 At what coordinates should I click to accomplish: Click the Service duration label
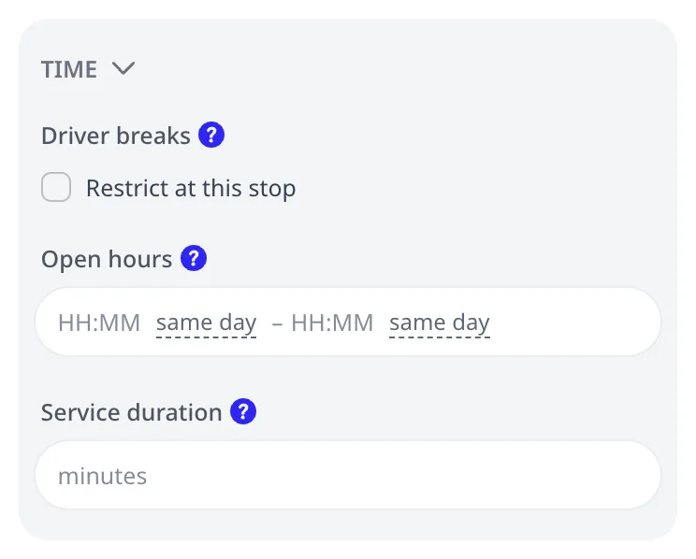[x=131, y=412]
